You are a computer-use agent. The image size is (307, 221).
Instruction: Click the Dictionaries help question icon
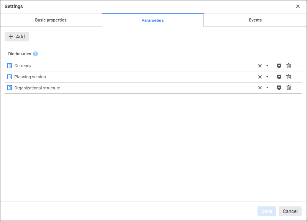click(x=35, y=54)
